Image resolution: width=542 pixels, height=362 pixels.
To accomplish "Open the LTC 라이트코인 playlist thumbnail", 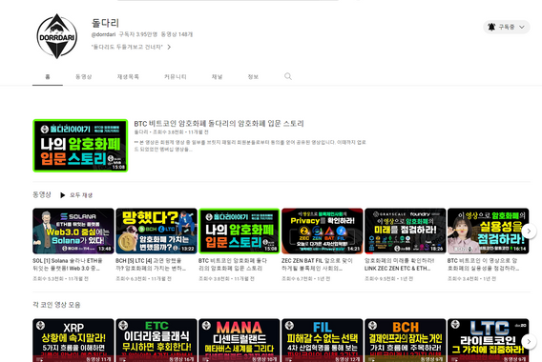I will click(488, 340).
